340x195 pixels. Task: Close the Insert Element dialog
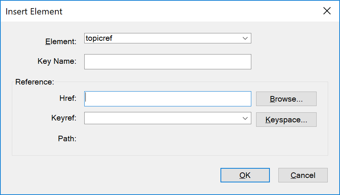(x=327, y=11)
